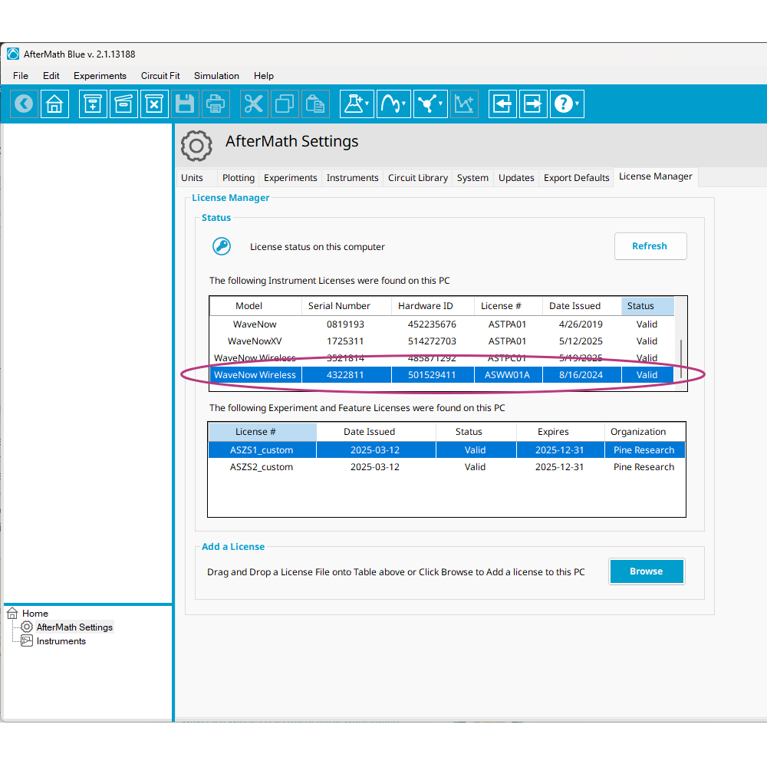The height and width of the screenshot is (767, 767).
Task: Paste using the clipboard toolbar icon
Action: point(315,104)
